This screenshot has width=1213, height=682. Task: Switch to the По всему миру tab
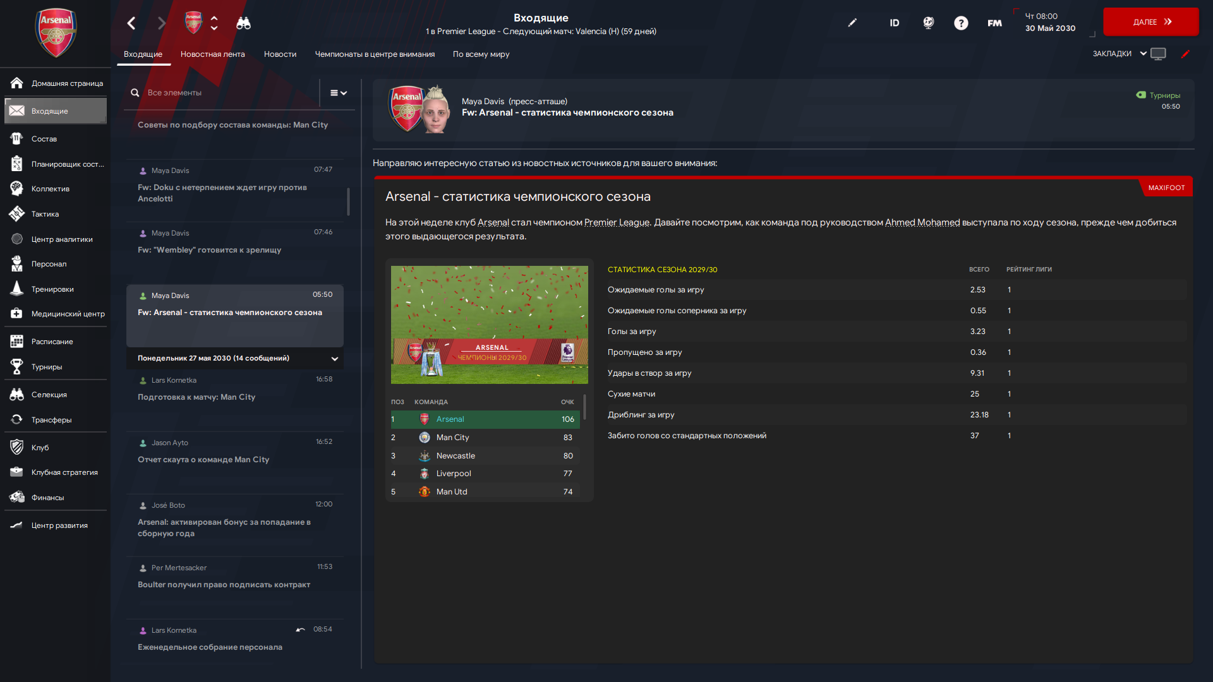(481, 54)
